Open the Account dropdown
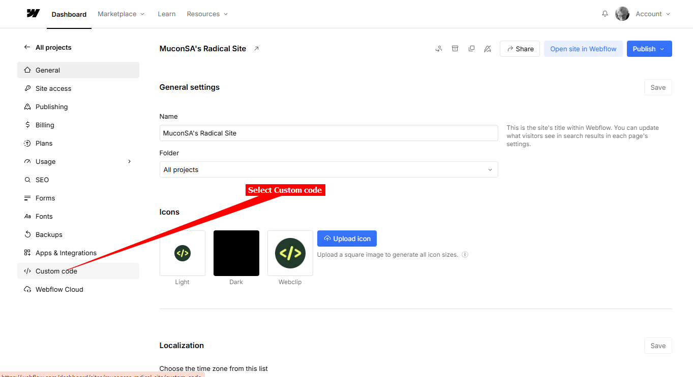Image resolution: width=693 pixels, height=377 pixels. click(653, 14)
